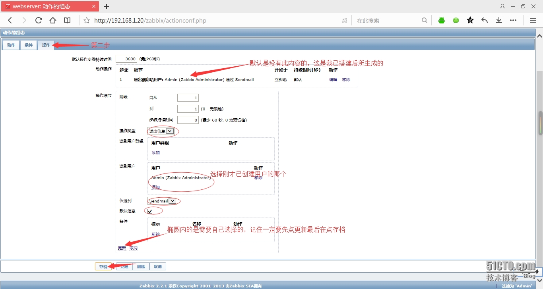Screen dimensions: 543x289
Task: Open a new browser tab
Action: (x=107, y=6)
